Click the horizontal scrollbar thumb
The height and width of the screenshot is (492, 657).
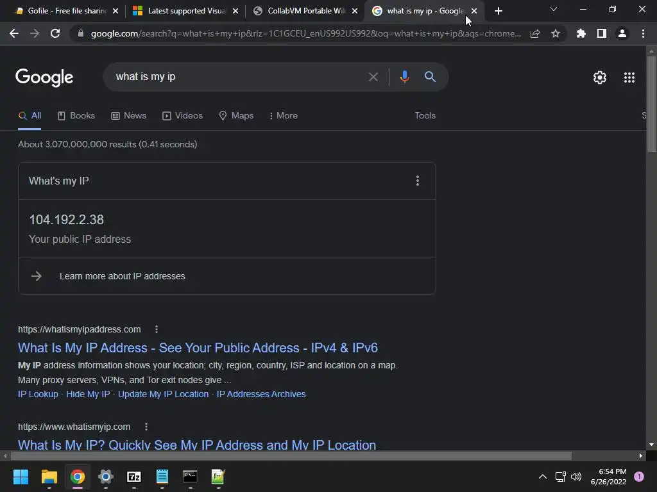pyautogui.click(x=291, y=455)
